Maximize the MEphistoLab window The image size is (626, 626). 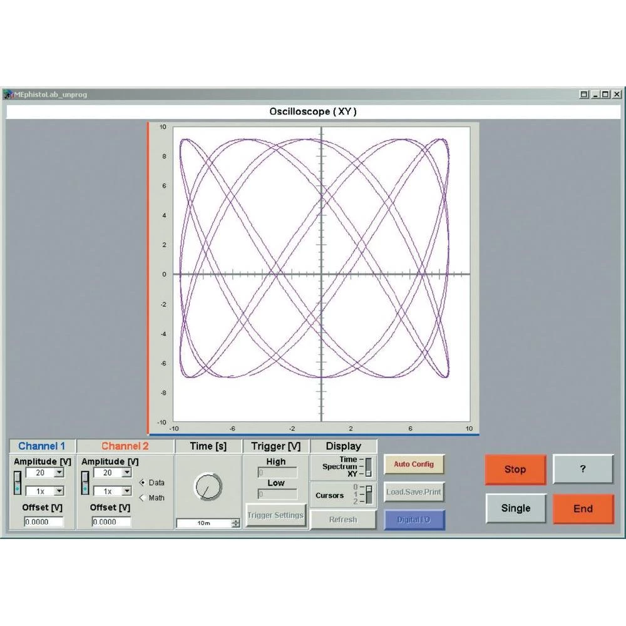click(x=605, y=95)
